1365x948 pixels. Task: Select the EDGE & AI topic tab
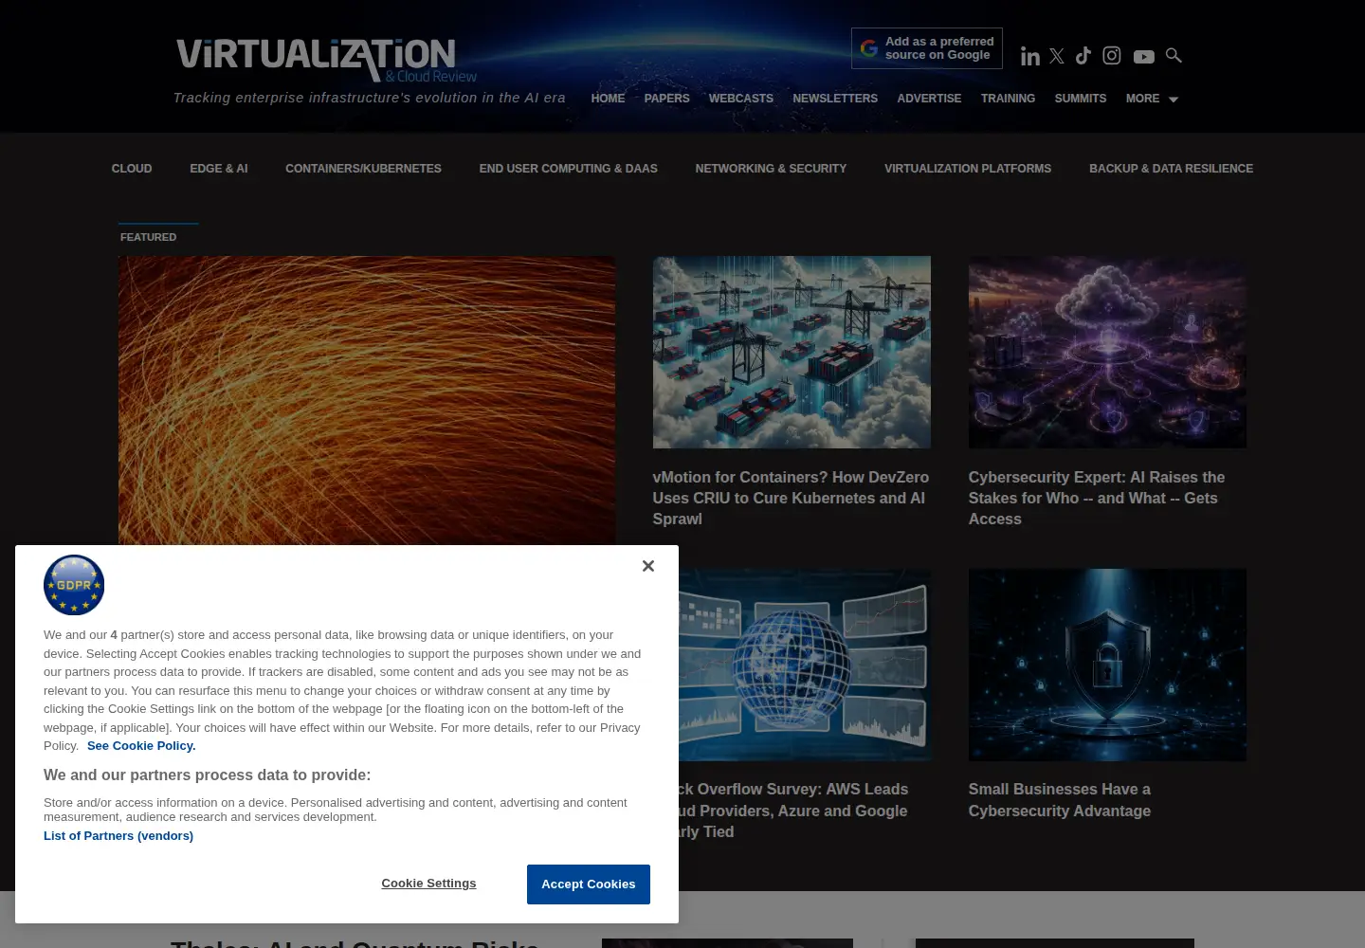(218, 169)
